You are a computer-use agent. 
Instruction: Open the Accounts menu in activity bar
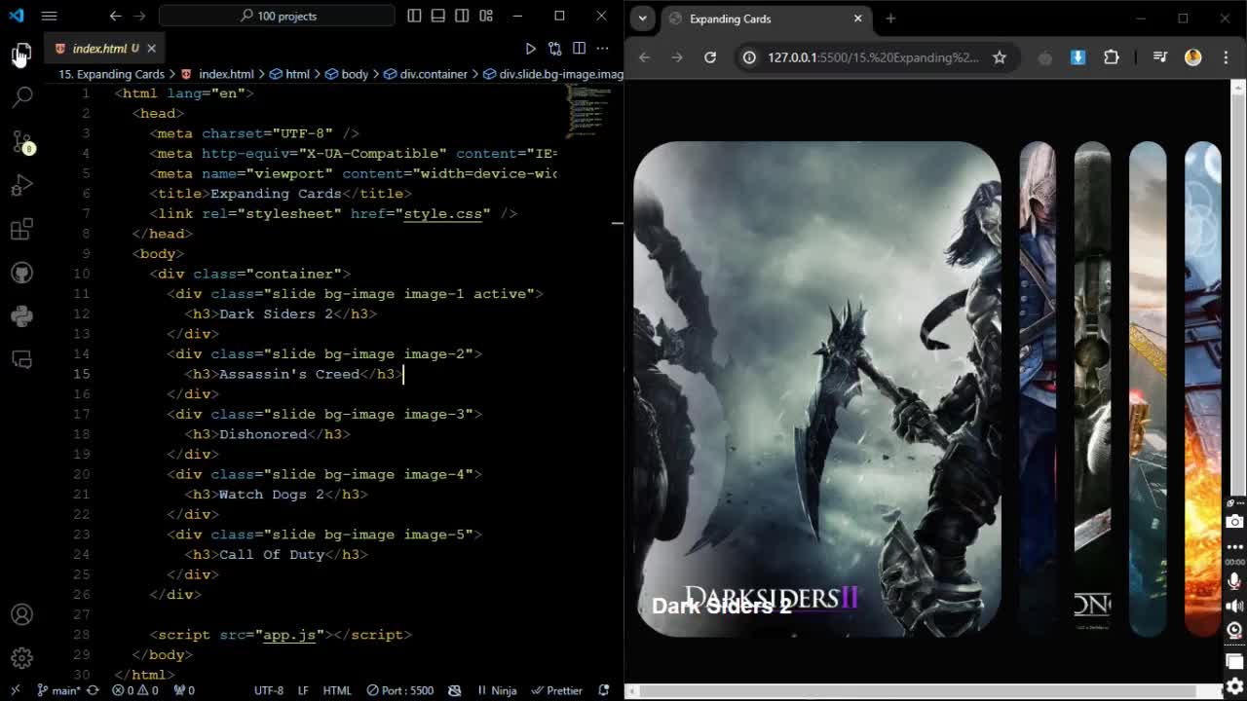(21, 614)
